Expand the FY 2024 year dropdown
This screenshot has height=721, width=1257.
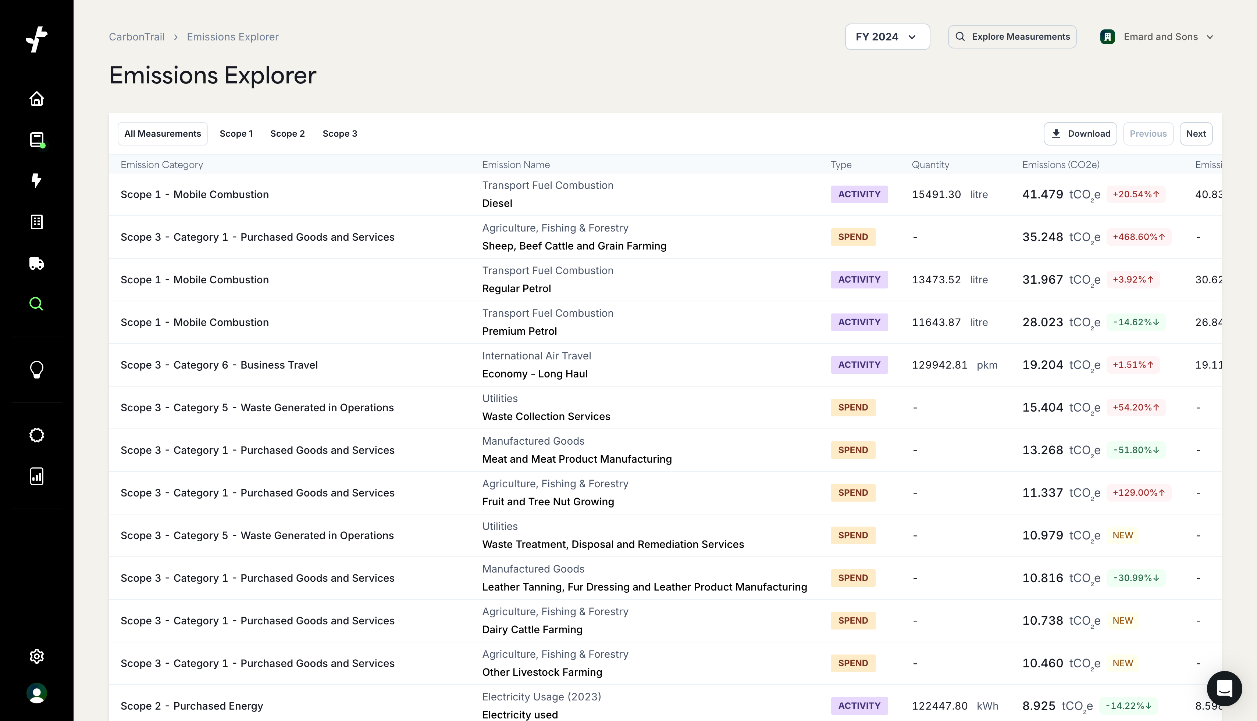pyautogui.click(x=887, y=37)
